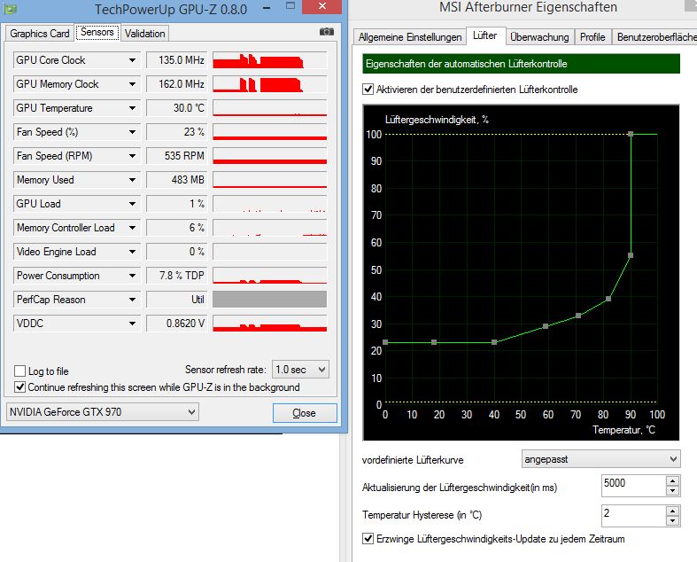697x562 pixels.
Task: Click the Temperatur Hysterese value field
Action: coord(633,515)
